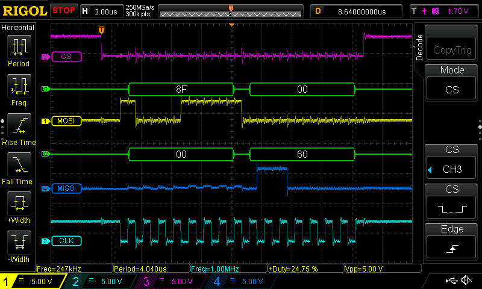Click the channel 4 marker beside MISO
The width and height of the screenshot is (482, 289).
pos(46,188)
